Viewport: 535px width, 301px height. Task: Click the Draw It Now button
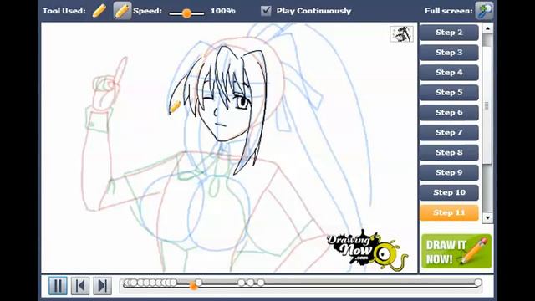[x=456, y=251]
